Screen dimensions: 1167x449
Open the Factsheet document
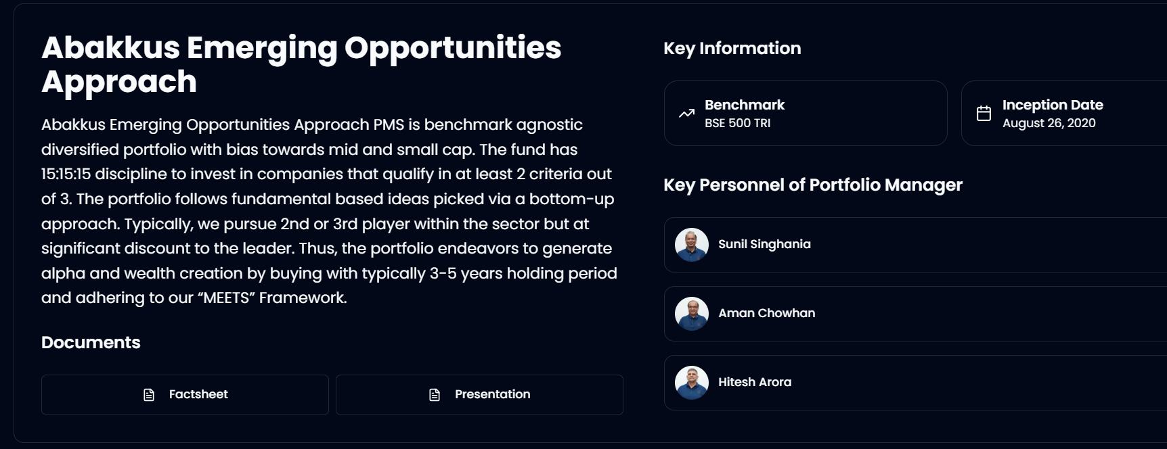tap(185, 395)
